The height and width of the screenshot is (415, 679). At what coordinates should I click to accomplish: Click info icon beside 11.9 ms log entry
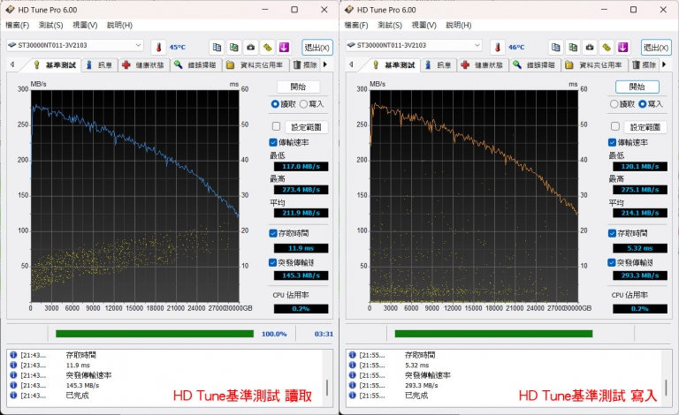pyautogui.click(x=13, y=365)
